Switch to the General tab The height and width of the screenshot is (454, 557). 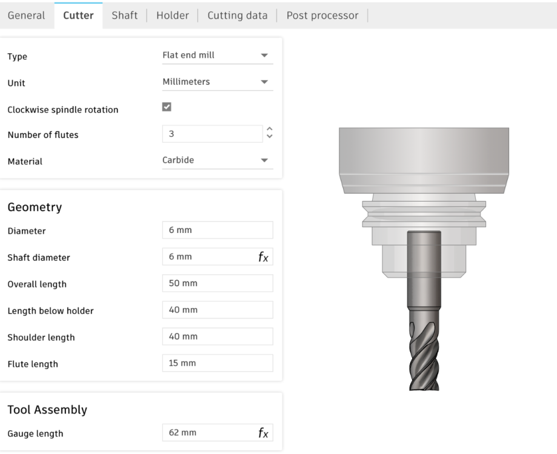(x=26, y=16)
